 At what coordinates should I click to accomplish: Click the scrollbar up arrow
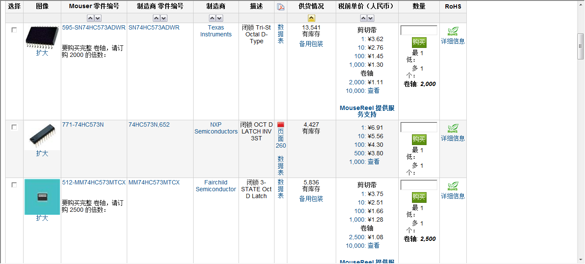click(581, 4)
